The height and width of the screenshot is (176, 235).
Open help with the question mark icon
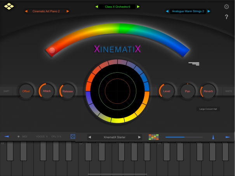coord(226,17)
